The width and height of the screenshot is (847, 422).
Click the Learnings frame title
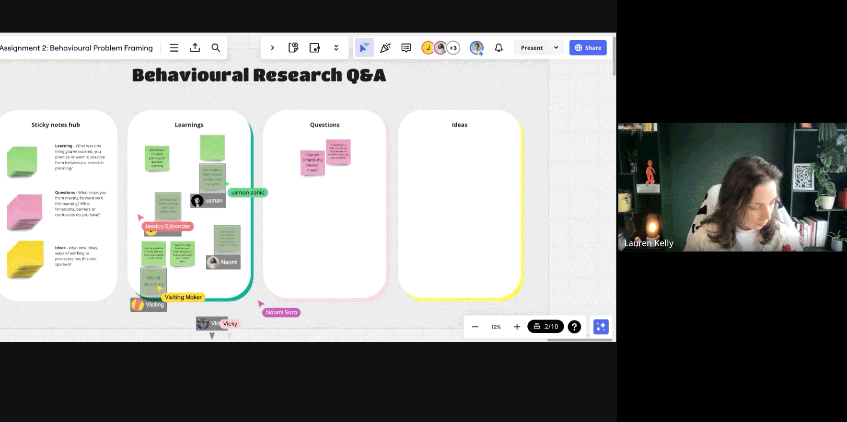tap(189, 125)
